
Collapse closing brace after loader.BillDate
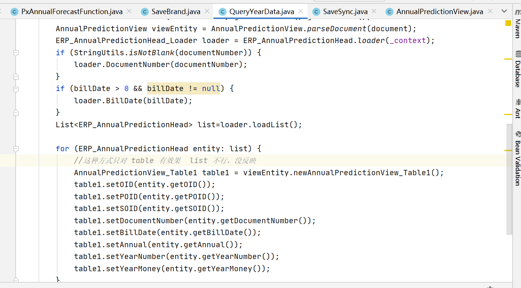[x=16, y=112]
